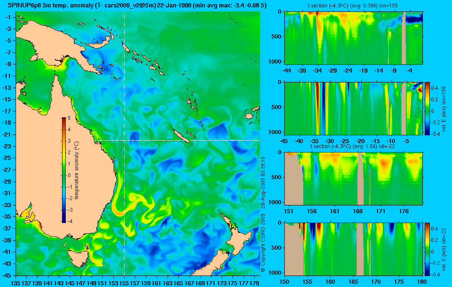The image size is (452, 287).
Task: Click '167' on the main map longitude axis
Action: point(189,283)
